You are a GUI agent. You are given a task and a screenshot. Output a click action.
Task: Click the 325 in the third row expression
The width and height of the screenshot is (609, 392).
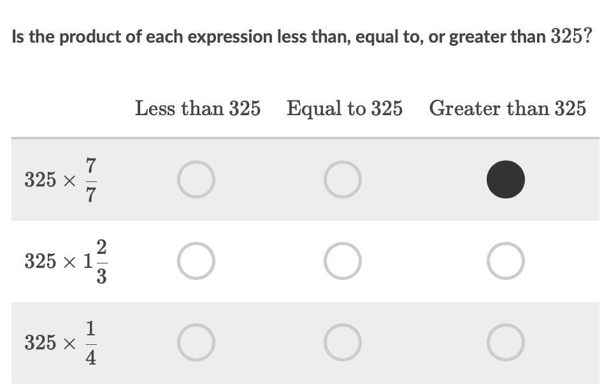(x=40, y=343)
